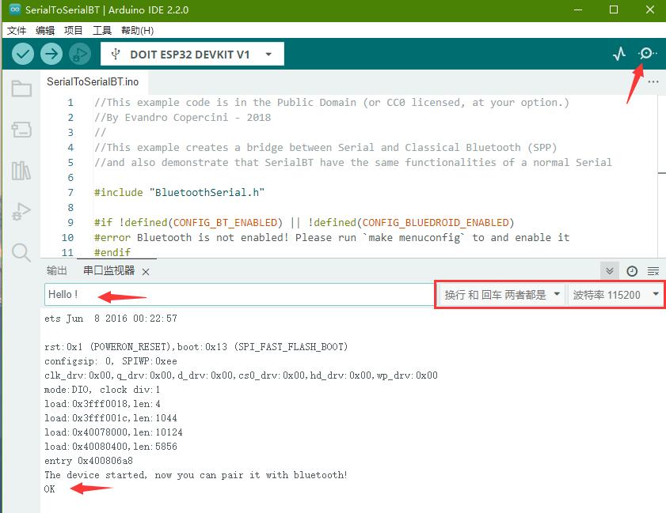Click the Arduino IDE title bar icon
This screenshot has height=513, width=666.
(15, 9)
